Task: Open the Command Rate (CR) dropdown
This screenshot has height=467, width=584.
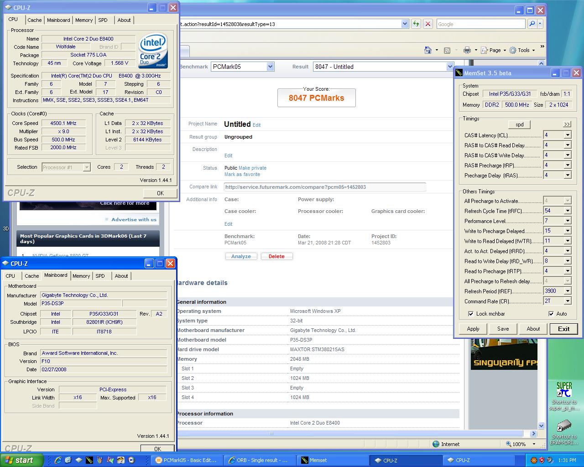Action: [x=568, y=301]
